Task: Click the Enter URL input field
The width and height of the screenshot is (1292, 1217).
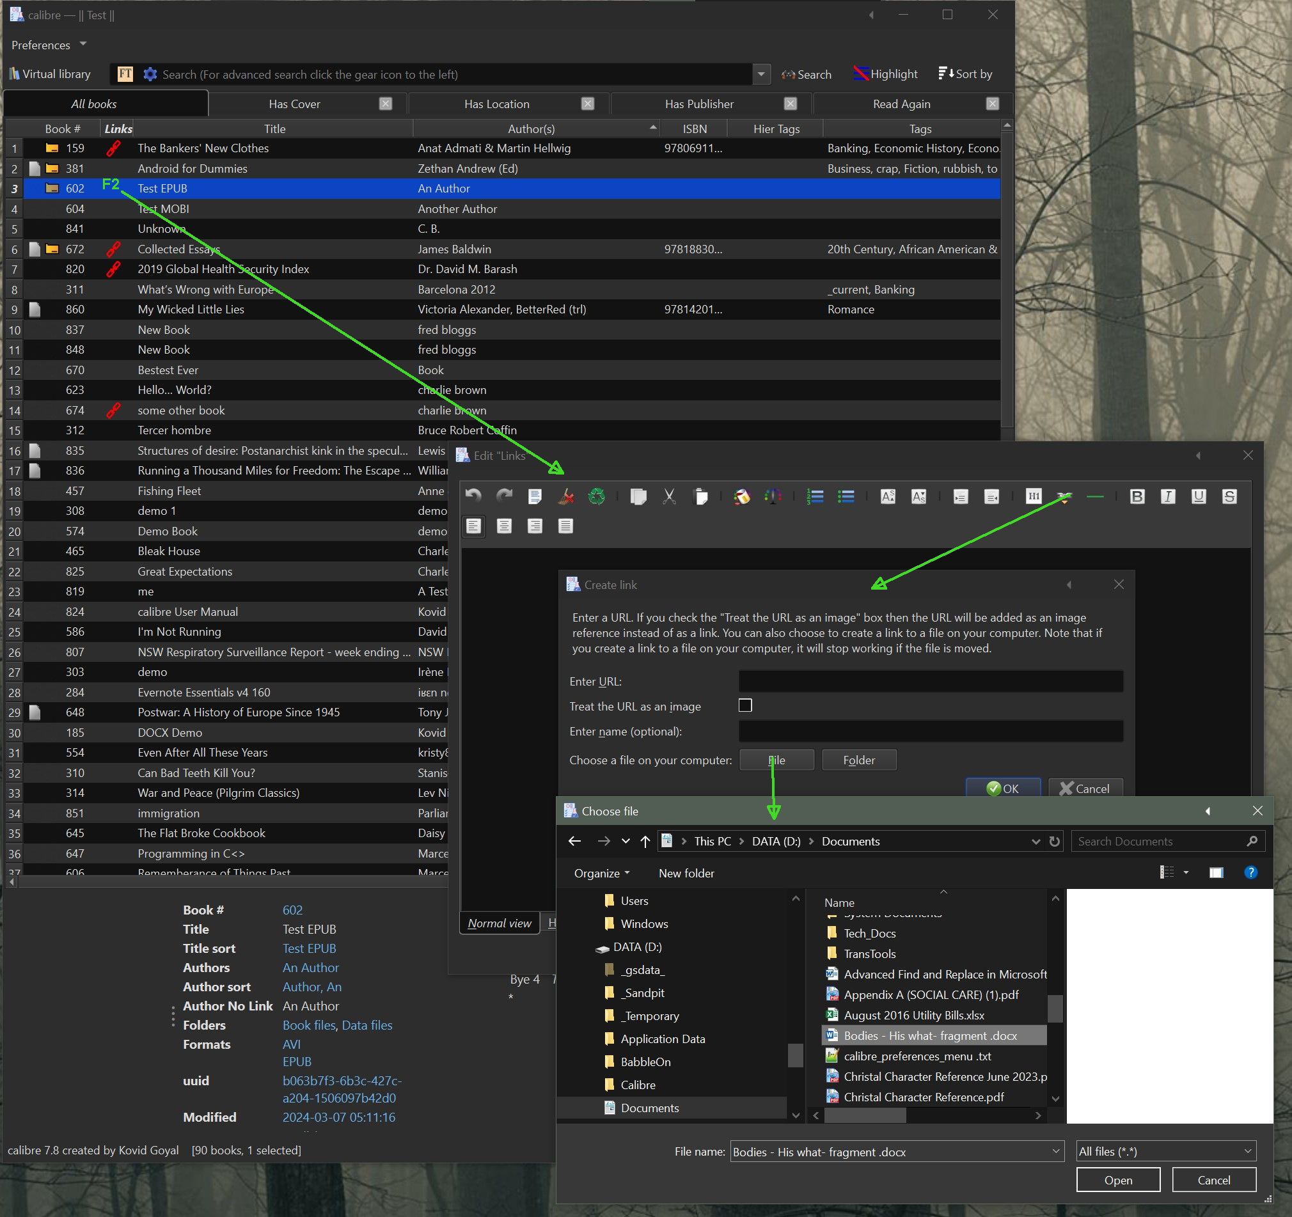Action: [x=930, y=682]
